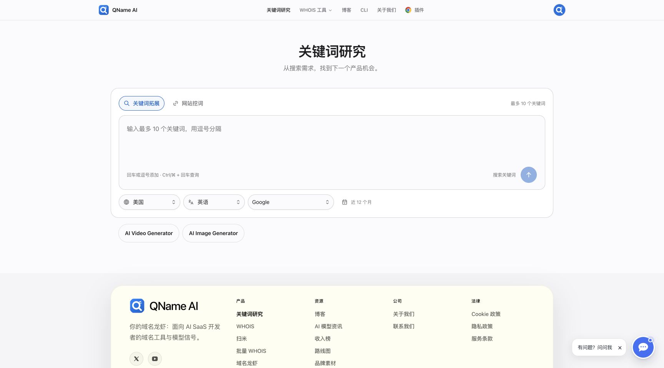Screen dimensions: 664x368
Task: Click the QName AI logo in header
Action: point(118,10)
